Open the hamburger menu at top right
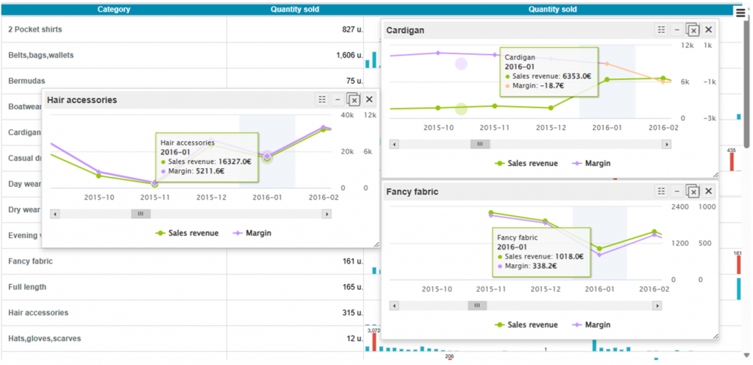The height and width of the screenshot is (365, 753). (x=740, y=12)
